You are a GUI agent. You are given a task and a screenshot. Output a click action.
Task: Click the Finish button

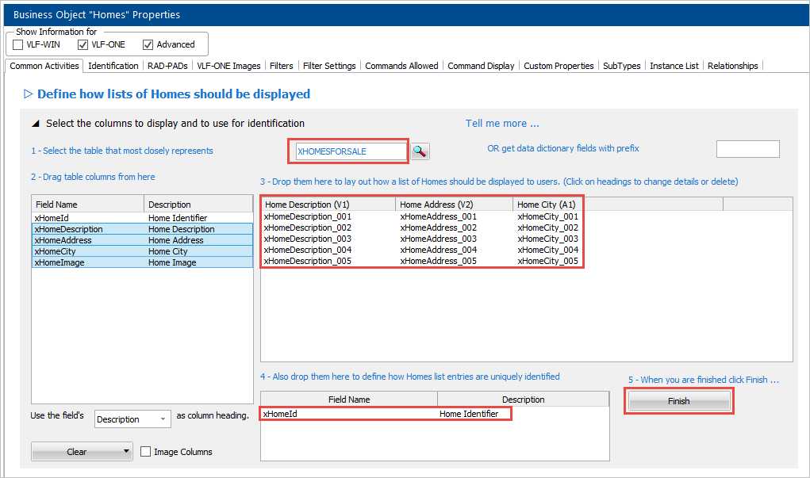pos(678,401)
